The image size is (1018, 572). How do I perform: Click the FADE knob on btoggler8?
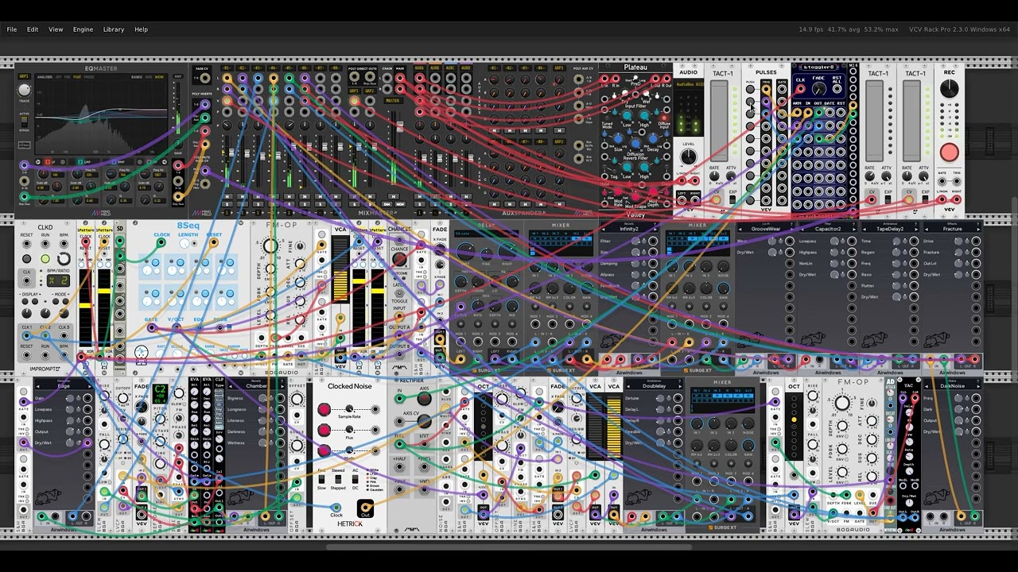pos(819,89)
